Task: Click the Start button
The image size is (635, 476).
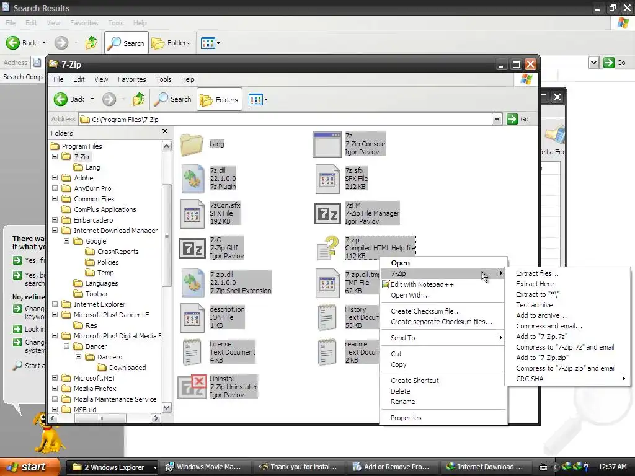Action: coord(29,467)
